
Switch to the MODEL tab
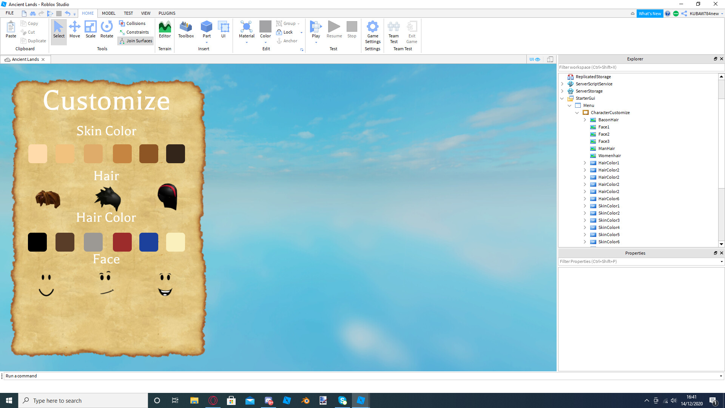109,13
